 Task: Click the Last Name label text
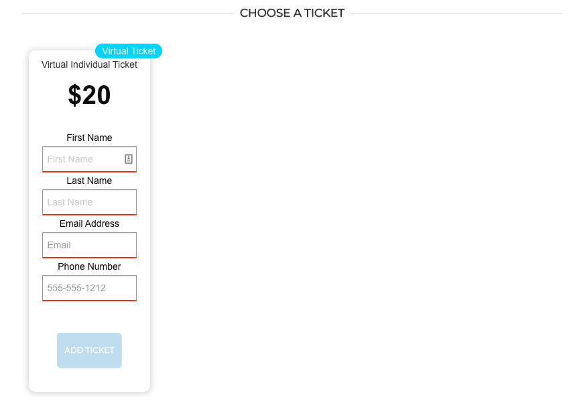click(89, 181)
